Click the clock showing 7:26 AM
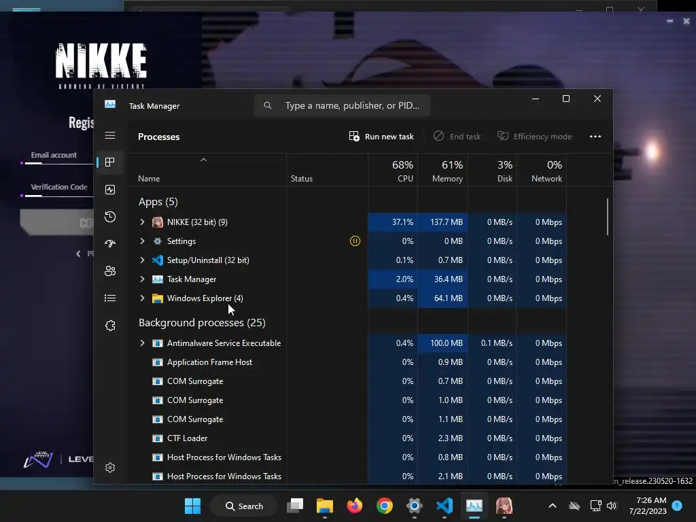The image size is (696, 522). (648, 506)
